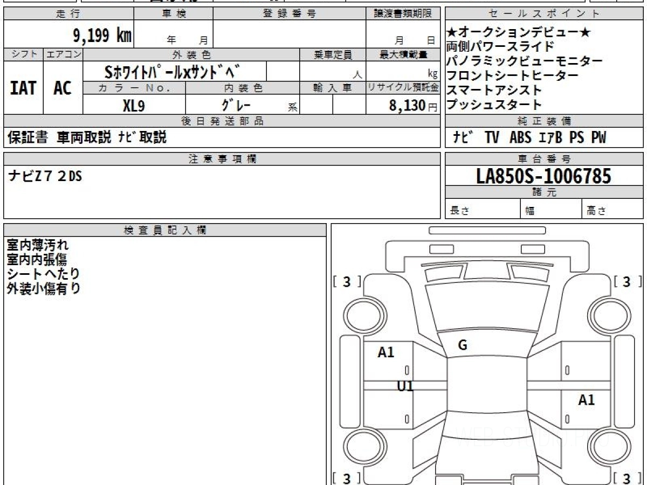
Task: Click the ★オークションデビュー★ sales point
Action: point(519,32)
